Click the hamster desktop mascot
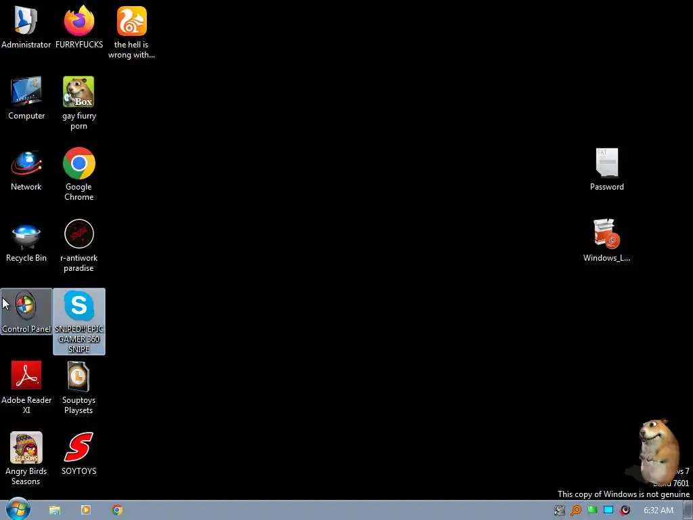This screenshot has width=693, height=520. click(x=658, y=450)
